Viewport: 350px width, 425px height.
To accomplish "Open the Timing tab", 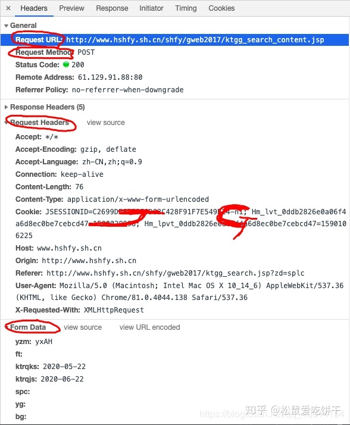I will pyautogui.click(x=186, y=8).
